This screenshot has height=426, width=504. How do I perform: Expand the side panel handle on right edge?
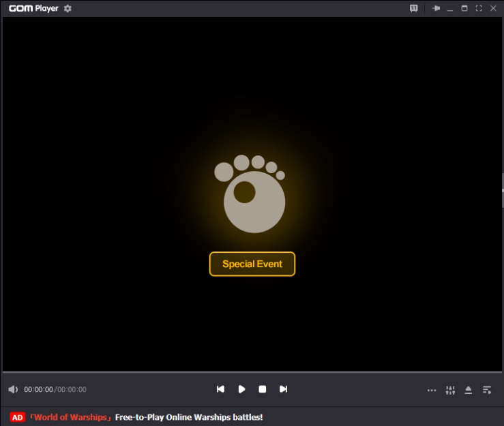[x=503, y=191]
